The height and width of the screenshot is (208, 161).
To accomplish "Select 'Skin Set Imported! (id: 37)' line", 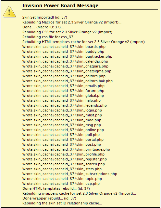I will tap(45, 17).
